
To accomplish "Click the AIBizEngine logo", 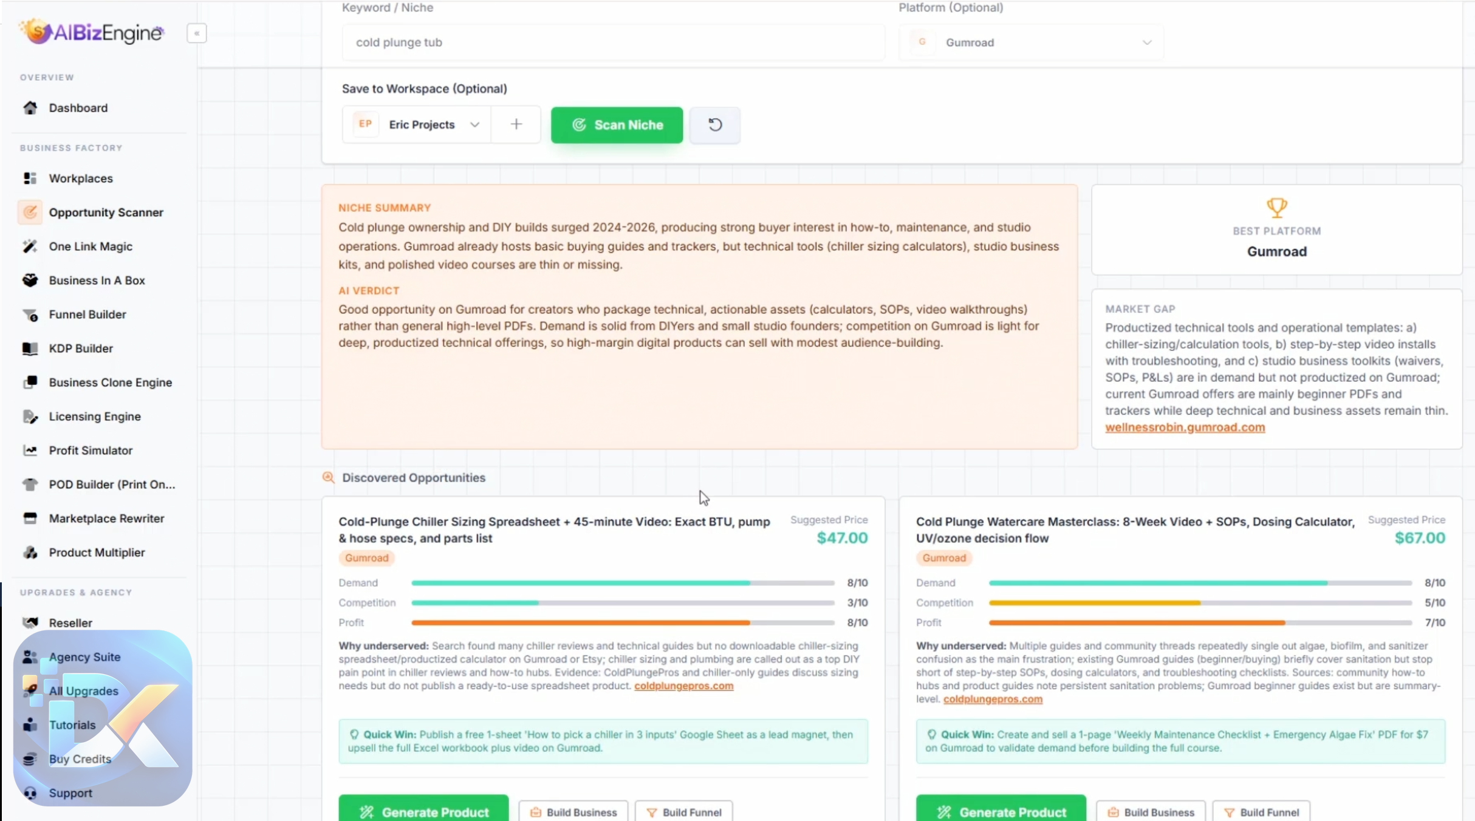I will pos(91,32).
